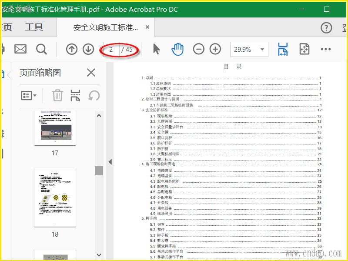The image size is (348, 261).
Task: Select page 17 thumbnail
Action: pyautogui.click(x=55, y=128)
